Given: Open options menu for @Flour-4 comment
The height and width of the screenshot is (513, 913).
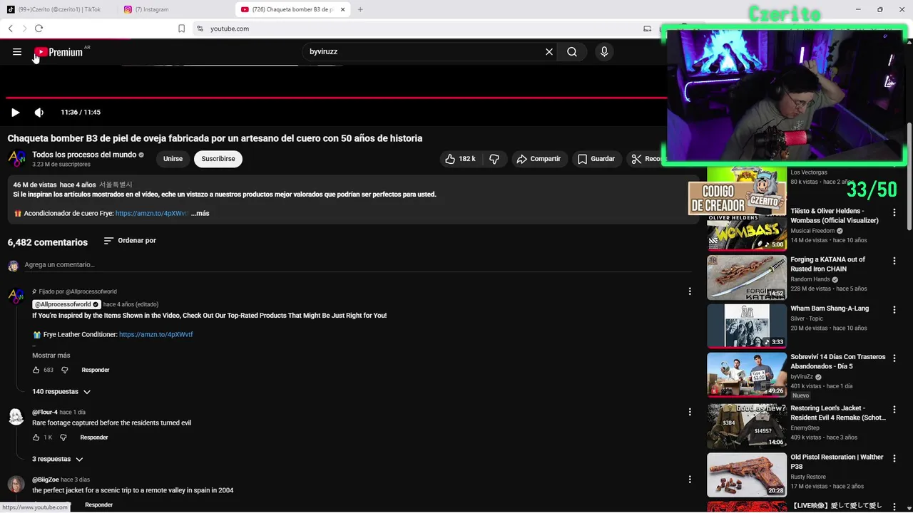Looking at the screenshot, I should 690,412.
